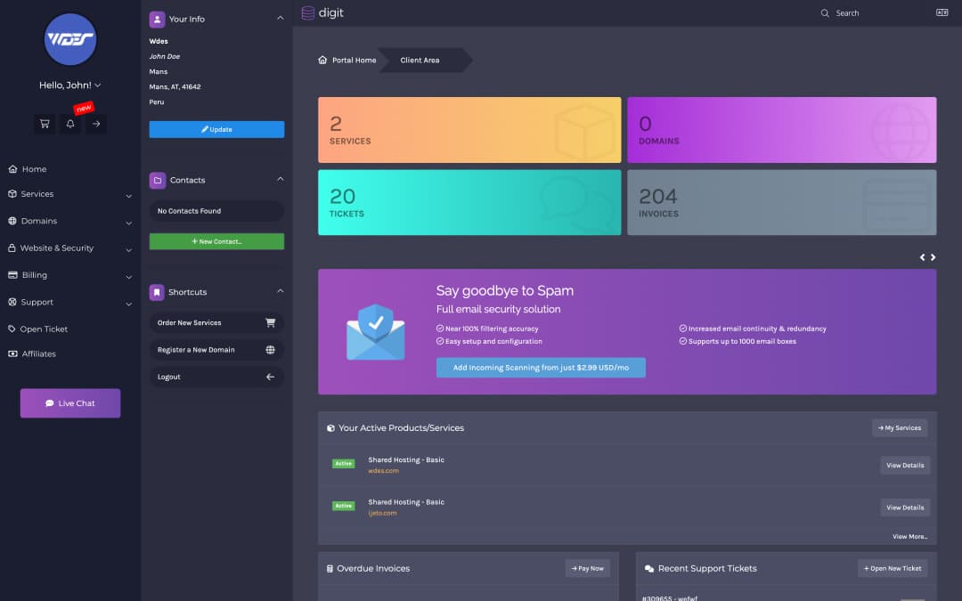The image size is (962, 601).
Task: Expand the Billing sidebar submenu chevron
Action: tap(129, 277)
